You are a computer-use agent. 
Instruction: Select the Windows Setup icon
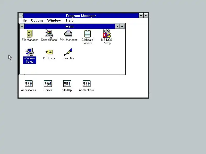point(30,52)
